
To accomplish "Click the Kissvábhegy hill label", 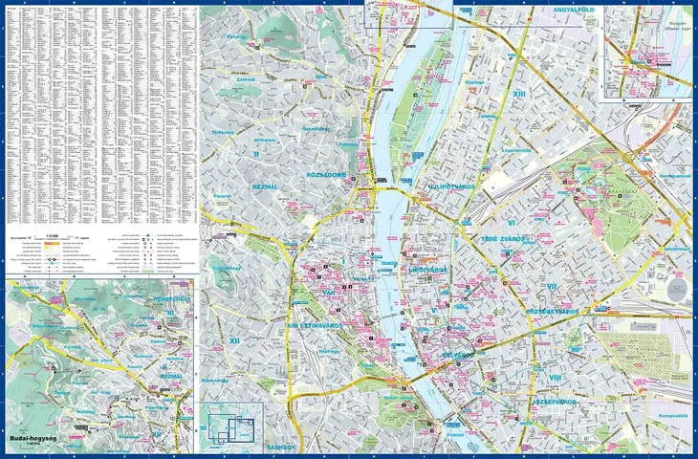I will pos(227,269).
